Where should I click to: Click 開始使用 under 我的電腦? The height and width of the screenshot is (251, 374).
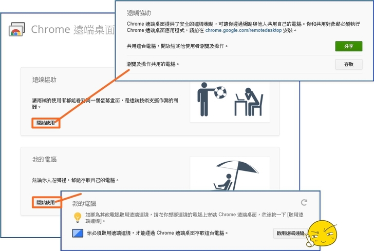[46, 202]
